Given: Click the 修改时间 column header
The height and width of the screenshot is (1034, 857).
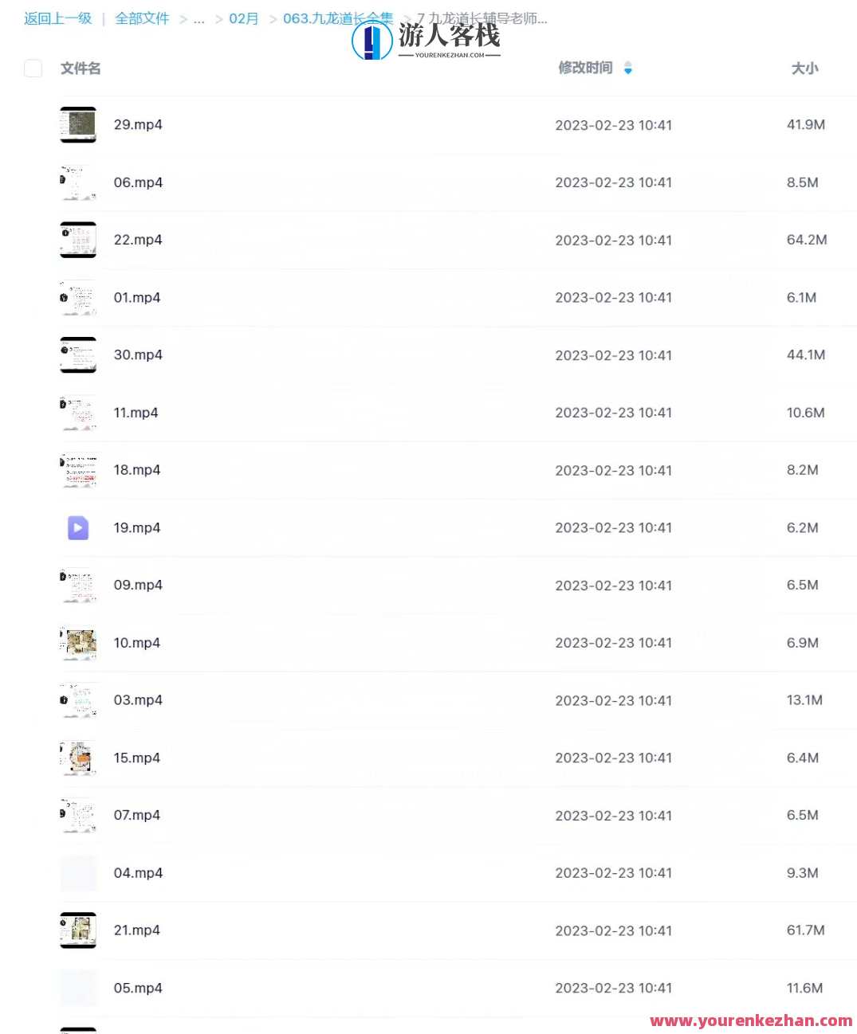Looking at the screenshot, I should [585, 68].
